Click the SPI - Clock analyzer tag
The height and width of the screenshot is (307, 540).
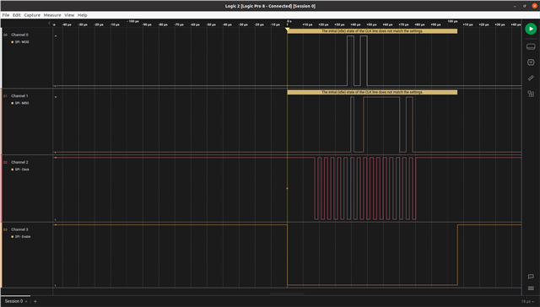click(20, 170)
